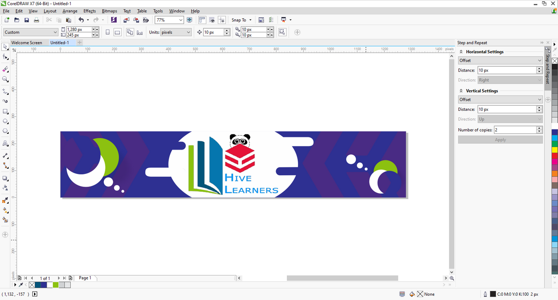Image resolution: width=558 pixels, height=300 pixels.
Task: Select the Shape edit tool
Action: pyautogui.click(x=5, y=57)
